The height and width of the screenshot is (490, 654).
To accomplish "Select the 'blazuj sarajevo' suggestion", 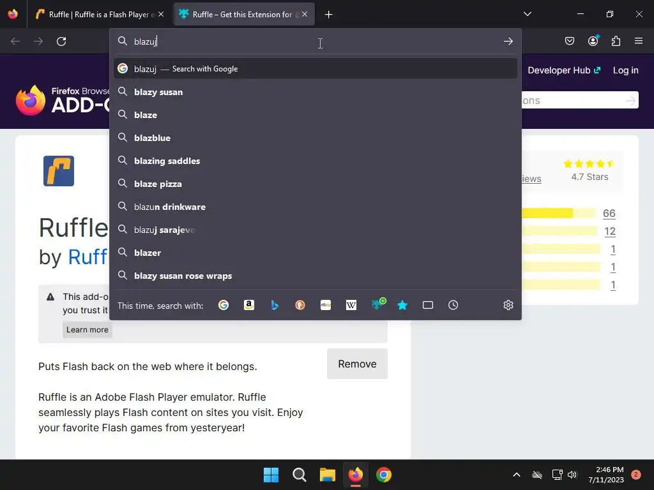I will 316,230.
